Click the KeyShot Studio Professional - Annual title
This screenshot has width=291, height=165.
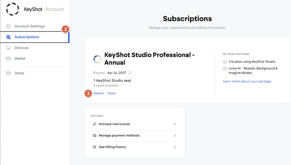tap(149, 58)
